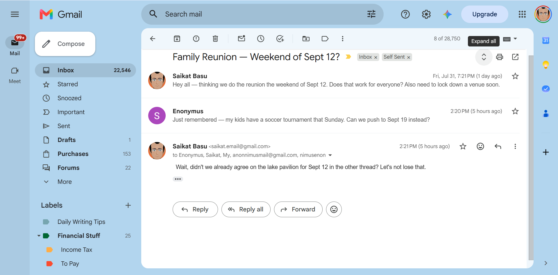The height and width of the screenshot is (275, 558).
Task: Print all messages in thread
Action: (500, 57)
